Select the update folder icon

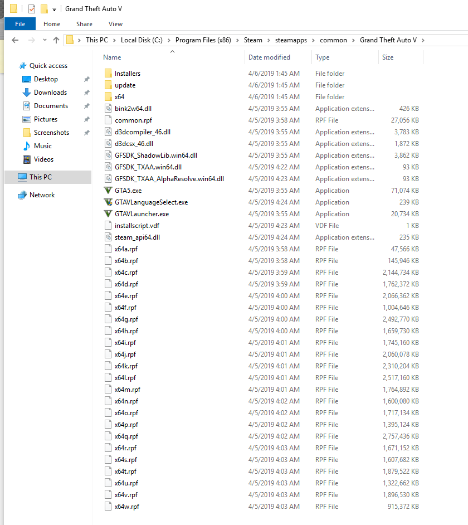point(108,85)
